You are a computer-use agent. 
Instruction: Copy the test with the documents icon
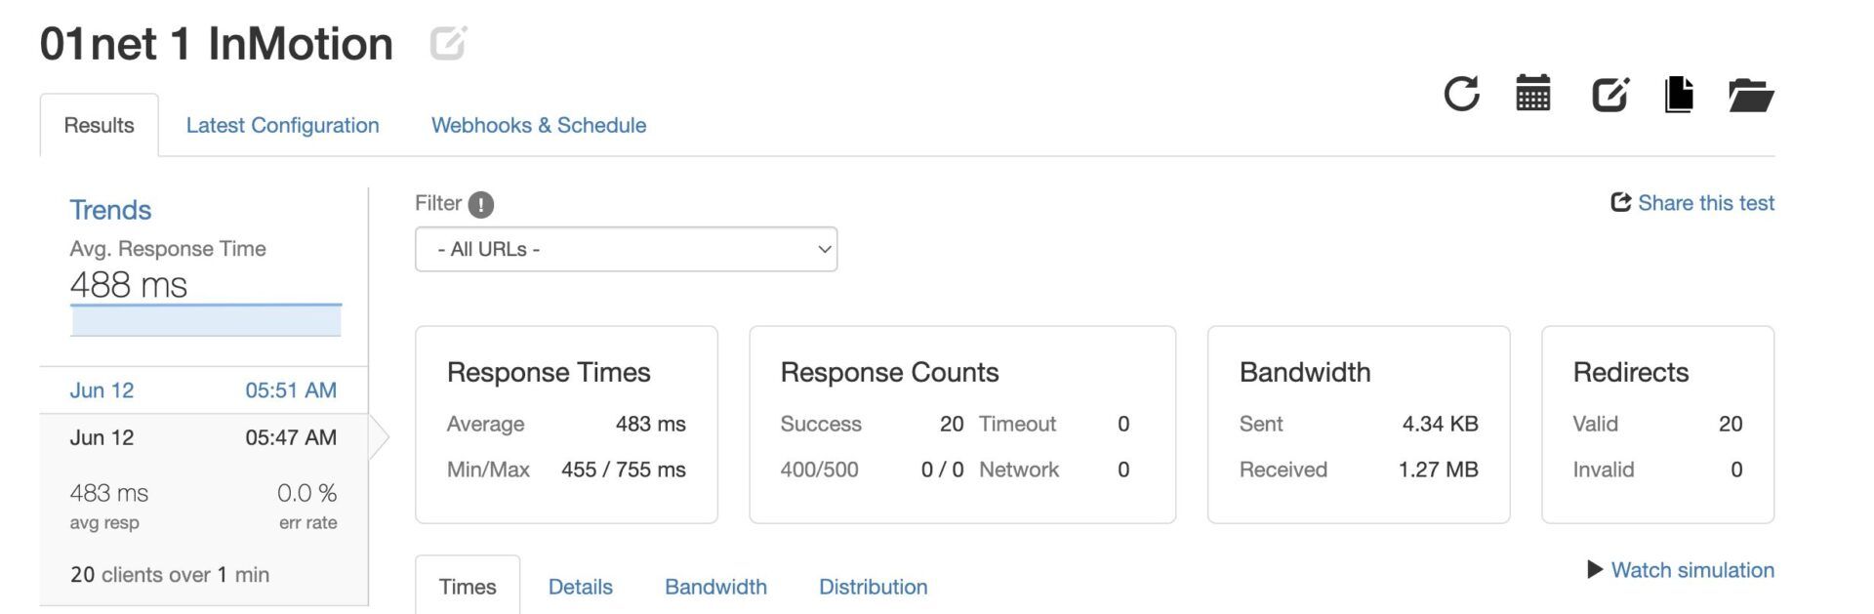tap(1679, 94)
